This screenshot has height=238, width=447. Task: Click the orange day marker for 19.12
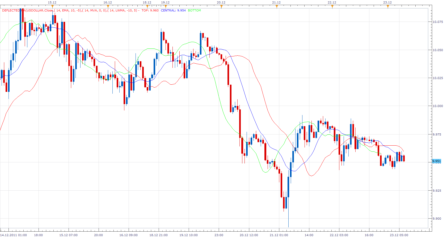point(166,6)
